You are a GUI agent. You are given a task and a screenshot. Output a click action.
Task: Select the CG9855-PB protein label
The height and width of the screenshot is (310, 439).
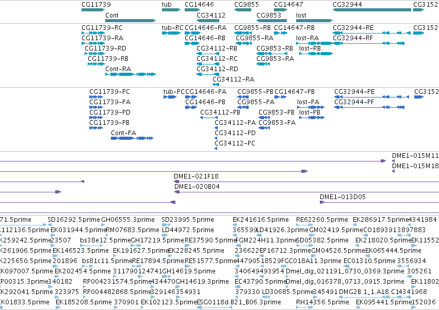tap(255, 92)
